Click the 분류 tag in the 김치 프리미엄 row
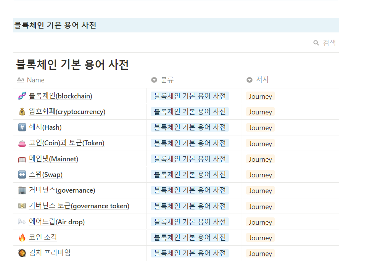Image resolution: width=380 pixels, height=275 pixels. pos(190,253)
